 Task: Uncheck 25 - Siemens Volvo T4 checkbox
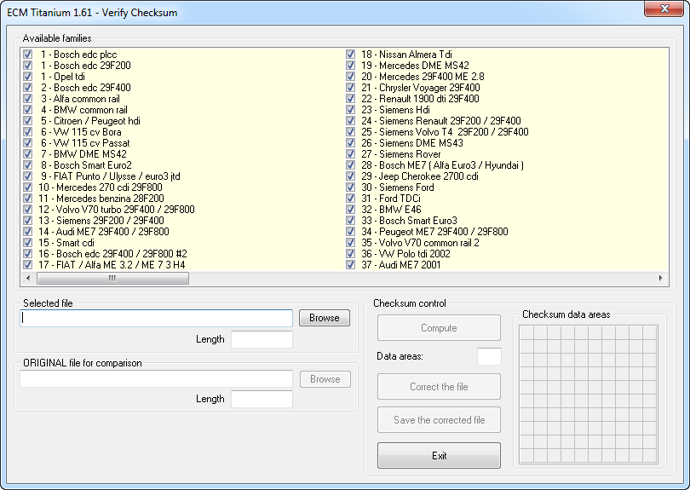point(351,131)
